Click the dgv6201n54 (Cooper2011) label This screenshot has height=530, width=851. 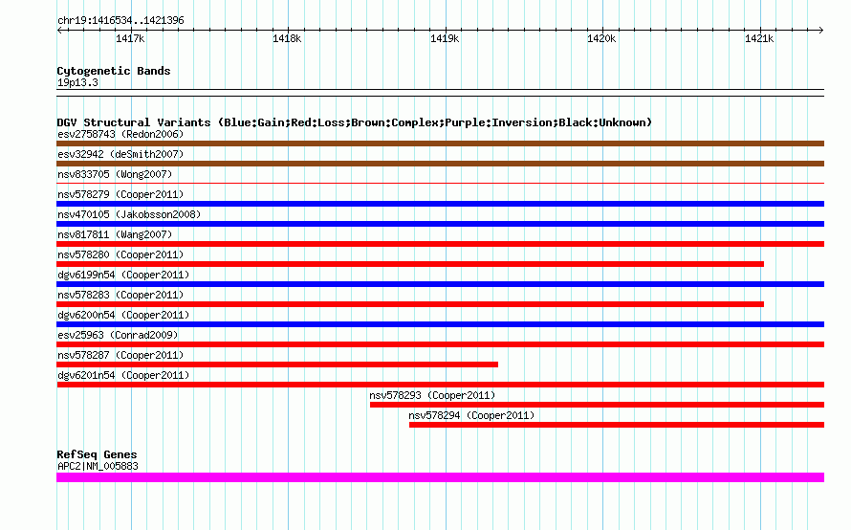[123, 375]
